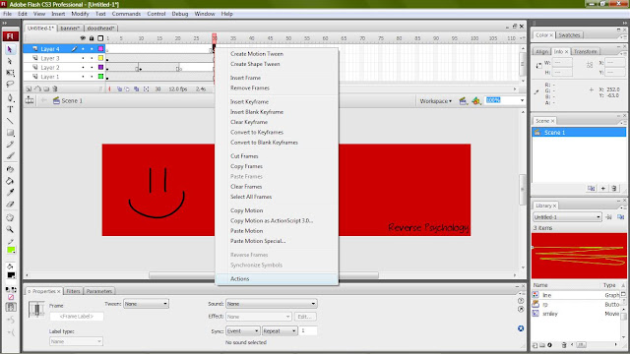Click the Edit Symbols icon

pos(476,100)
